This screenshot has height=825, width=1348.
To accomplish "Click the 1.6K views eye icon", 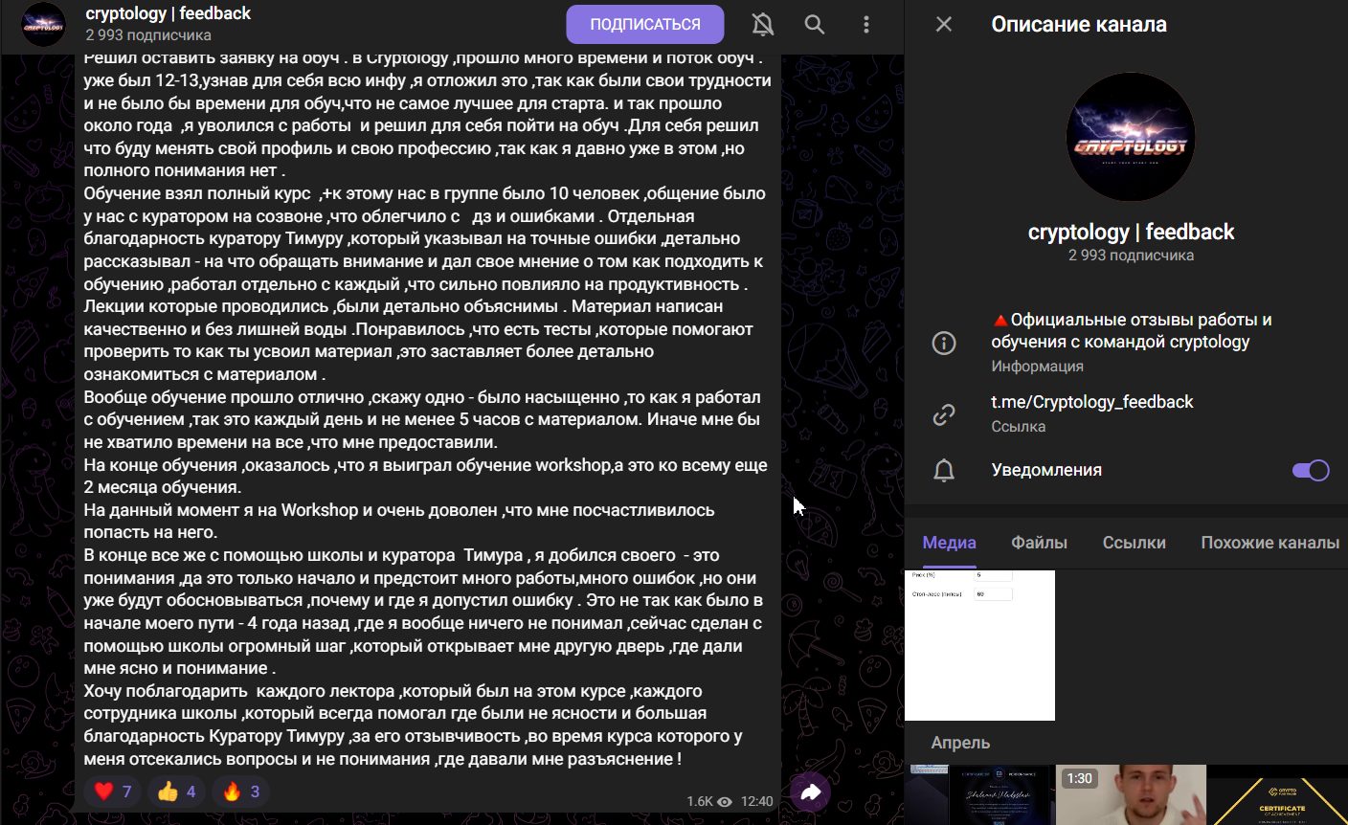I will [725, 802].
